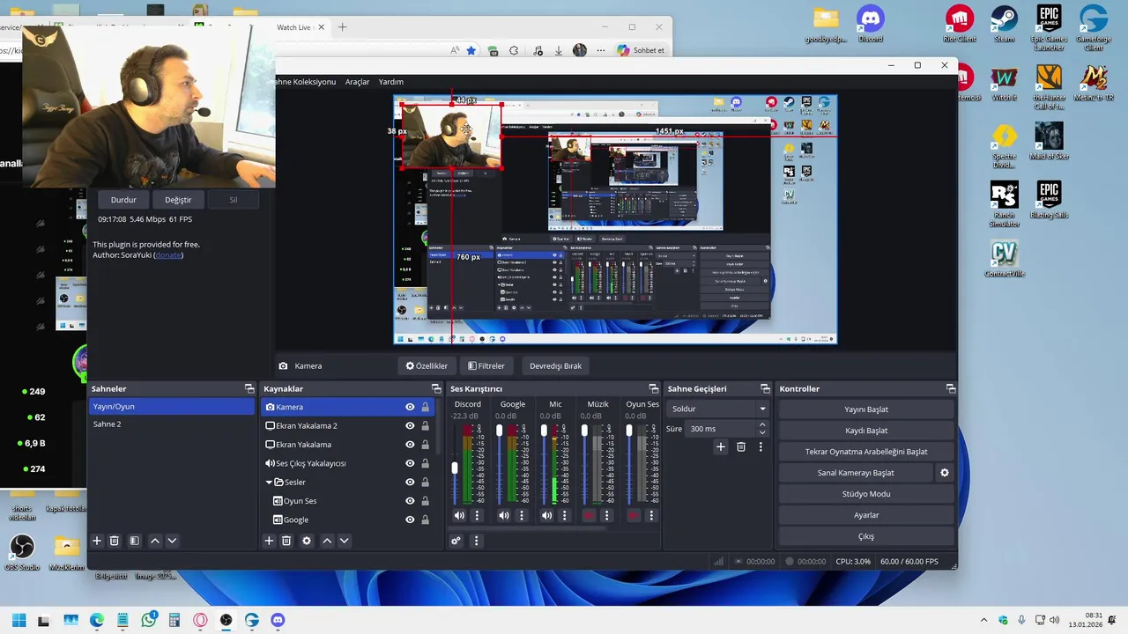Hide the Ekran Yakalama 2 source
Image resolution: width=1128 pixels, height=634 pixels.
(410, 426)
